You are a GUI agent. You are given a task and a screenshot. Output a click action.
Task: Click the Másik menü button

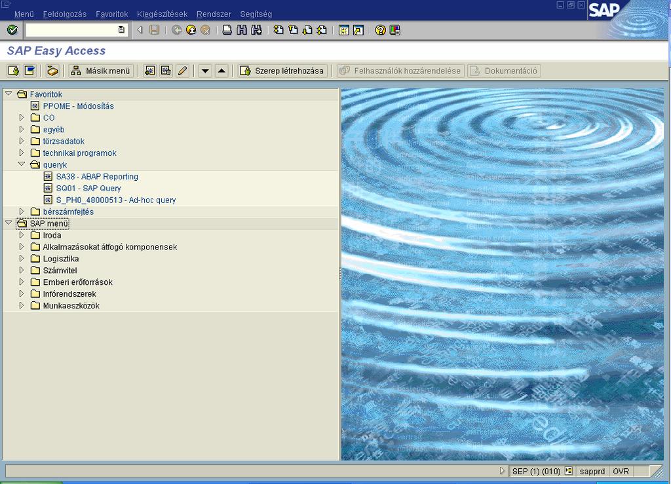101,71
